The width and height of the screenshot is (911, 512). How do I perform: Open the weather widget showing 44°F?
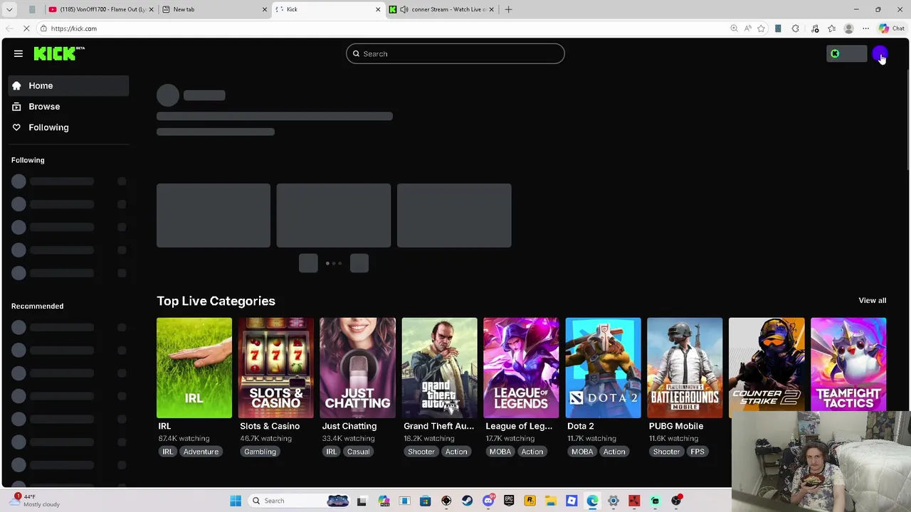(36, 501)
